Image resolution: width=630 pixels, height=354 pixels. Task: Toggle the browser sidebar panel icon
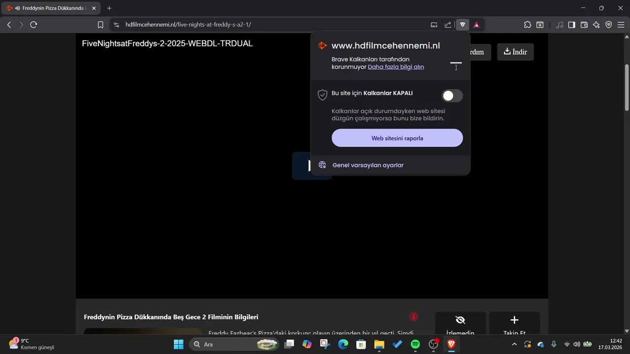[571, 25]
